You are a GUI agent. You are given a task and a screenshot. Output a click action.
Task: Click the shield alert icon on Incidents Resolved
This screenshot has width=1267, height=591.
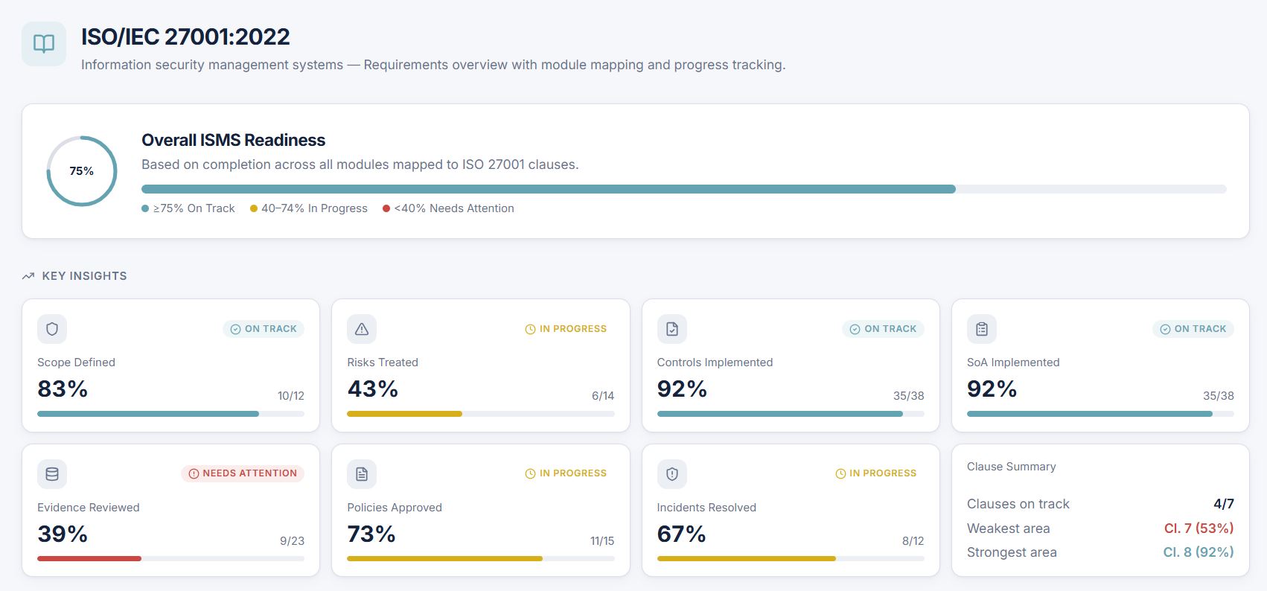(x=672, y=474)
